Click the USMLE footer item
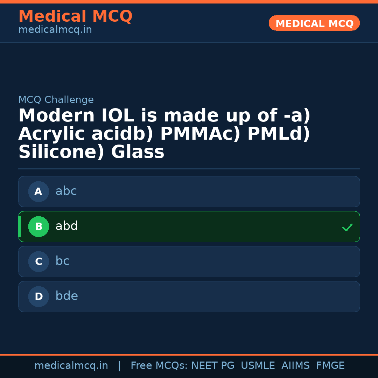The image size is (378, 378). [258, 365]
